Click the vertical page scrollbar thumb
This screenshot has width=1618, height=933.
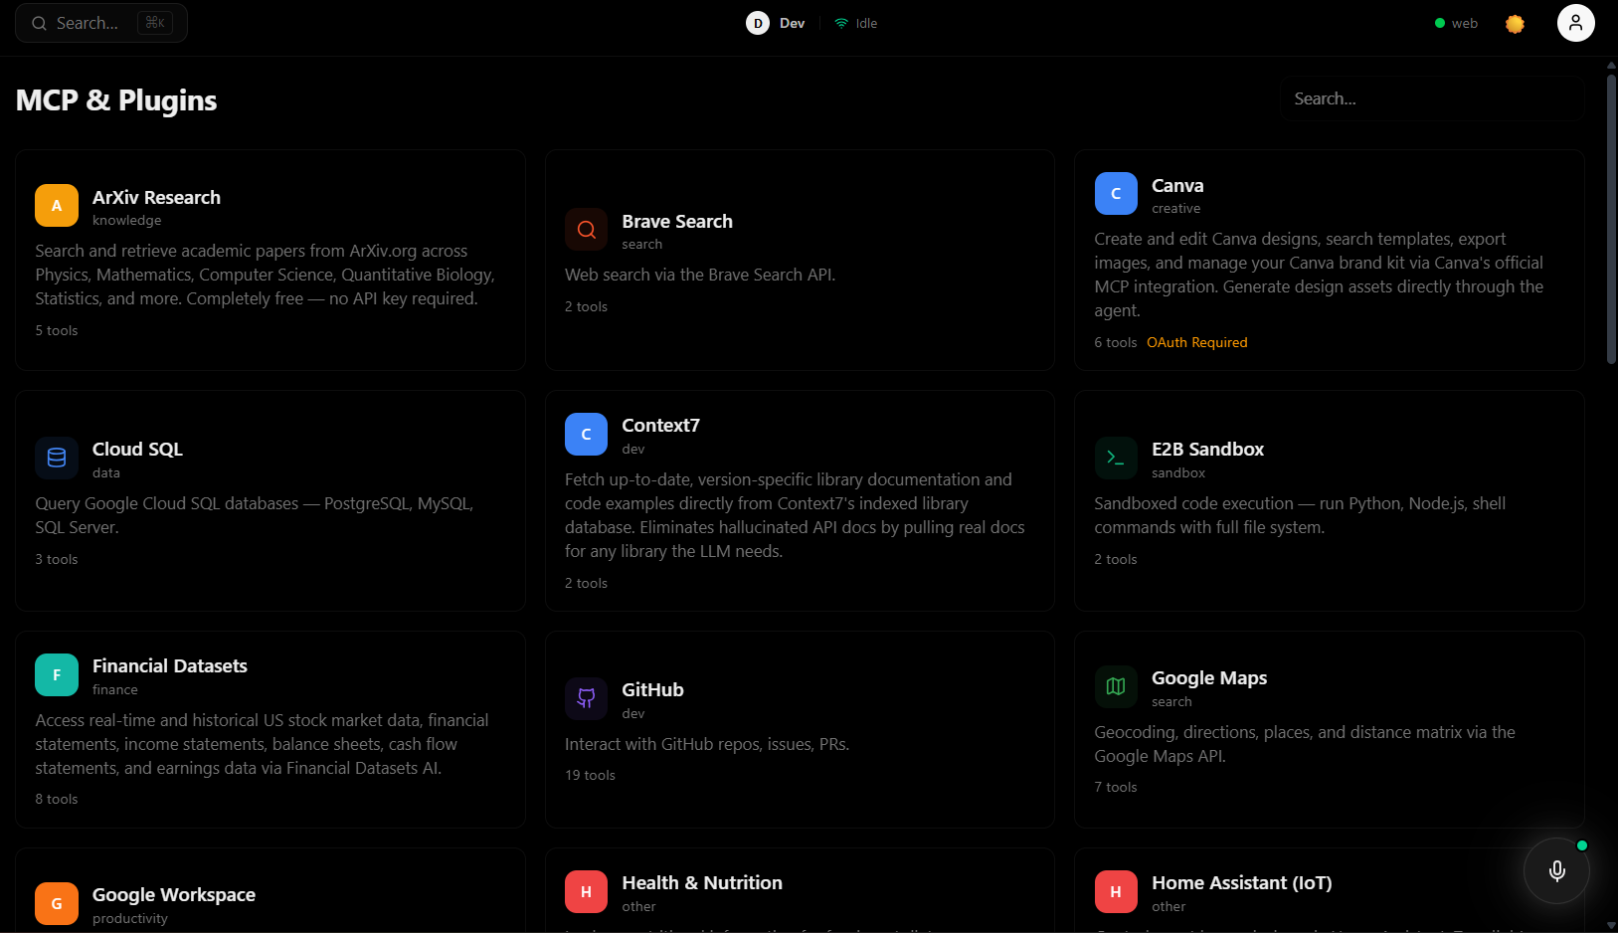pyautogui.click(x=1611, y=219)
